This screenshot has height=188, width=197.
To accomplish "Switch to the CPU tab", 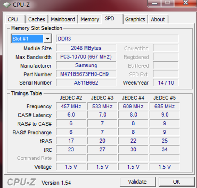I will 15,19.
